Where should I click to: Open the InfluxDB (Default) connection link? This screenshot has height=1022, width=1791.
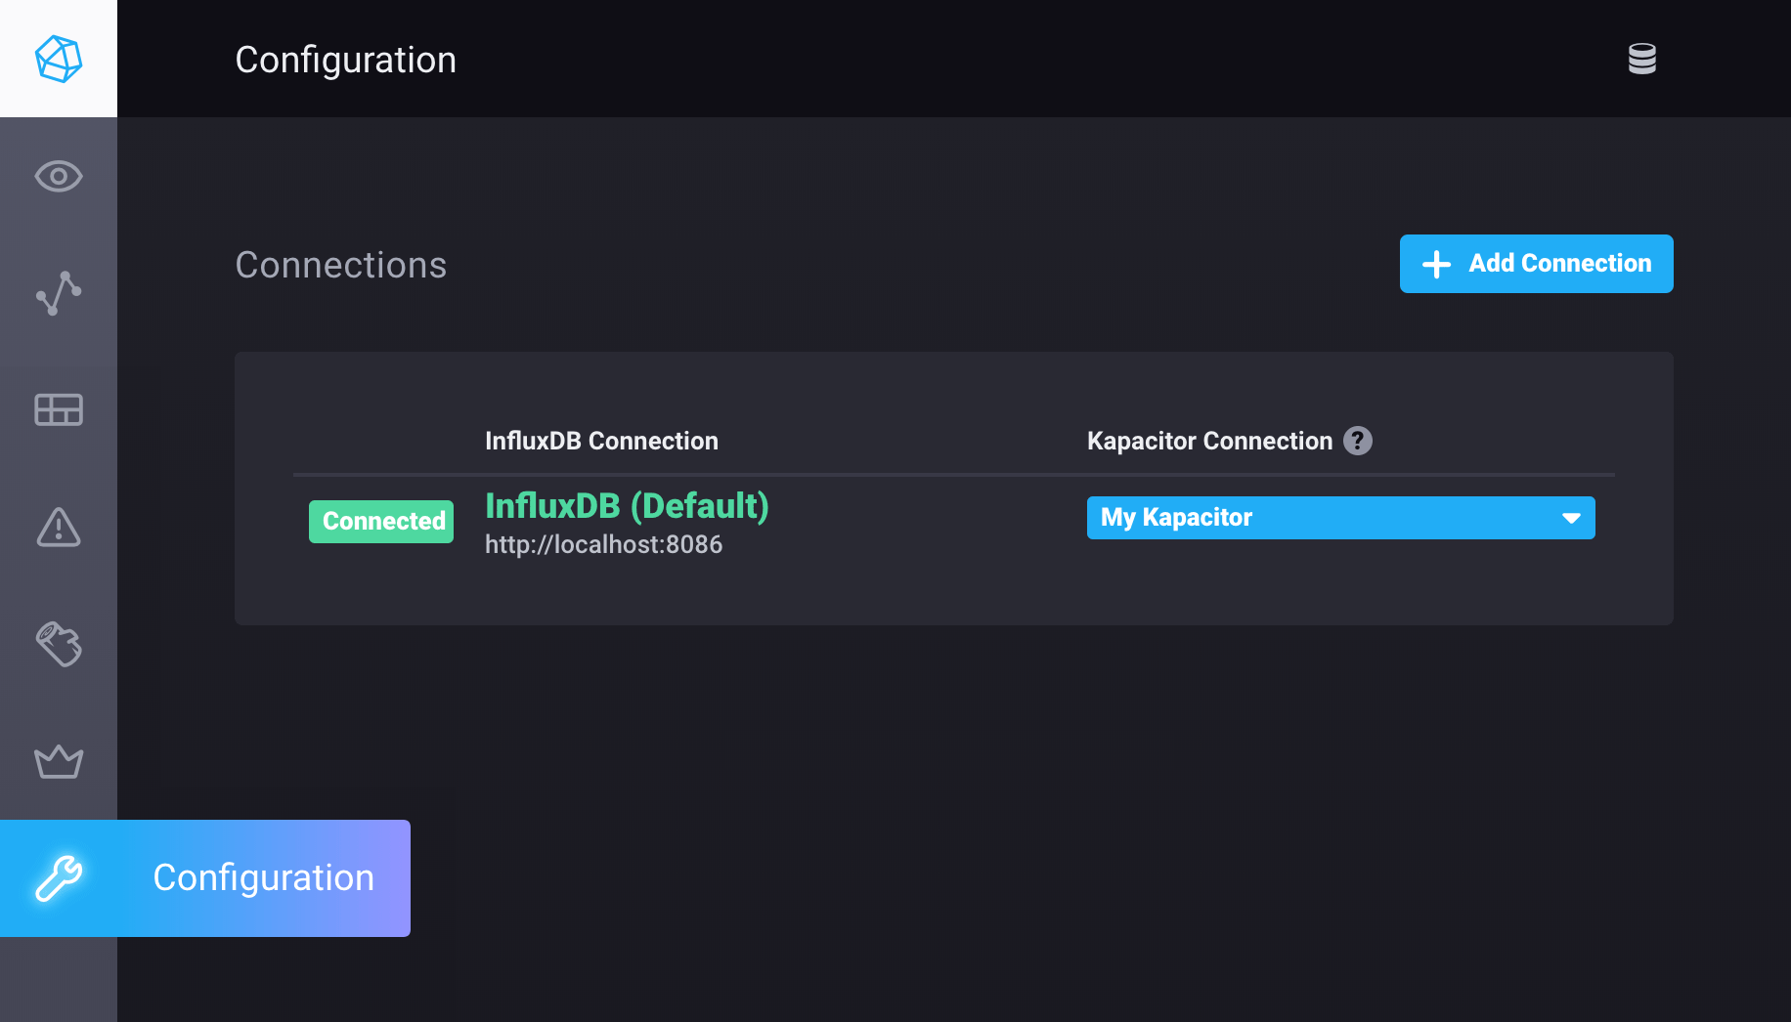(x=627, y=506)
